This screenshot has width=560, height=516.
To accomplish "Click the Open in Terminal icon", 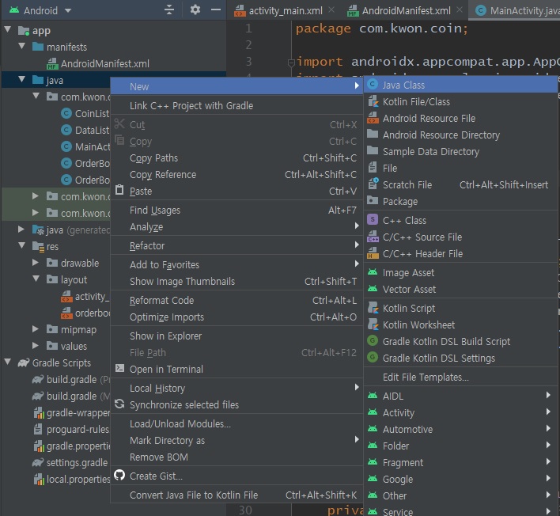I will tap(119, 369).
